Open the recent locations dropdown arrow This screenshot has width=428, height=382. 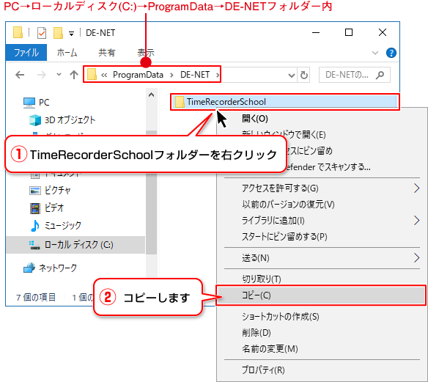(59, 74)
